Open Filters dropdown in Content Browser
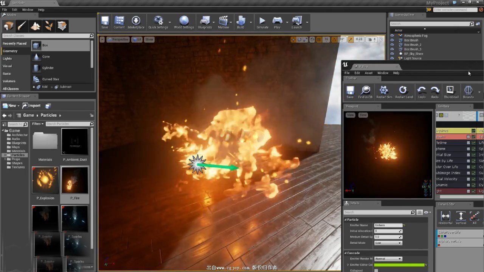 pos(38,124)
